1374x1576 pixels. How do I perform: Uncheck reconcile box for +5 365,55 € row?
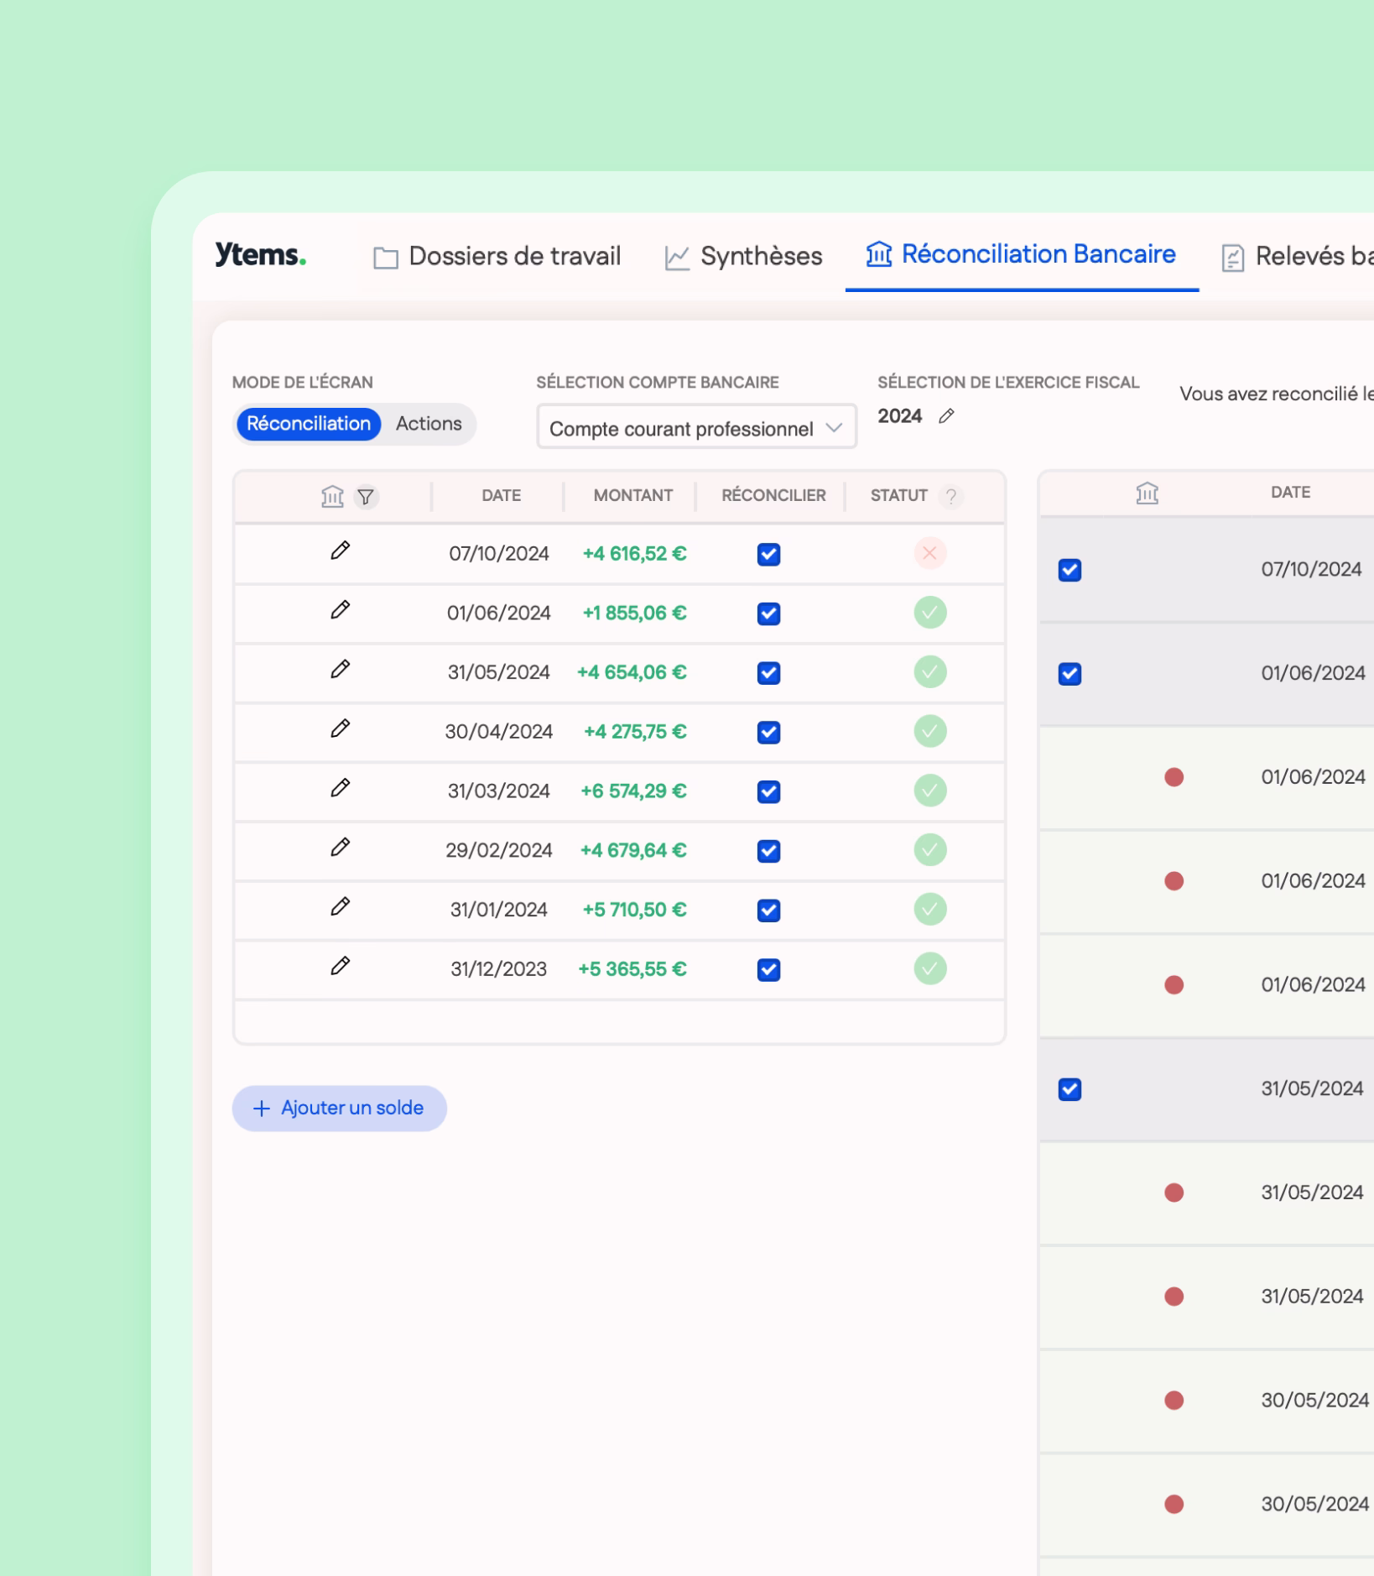tap(768, 969)
